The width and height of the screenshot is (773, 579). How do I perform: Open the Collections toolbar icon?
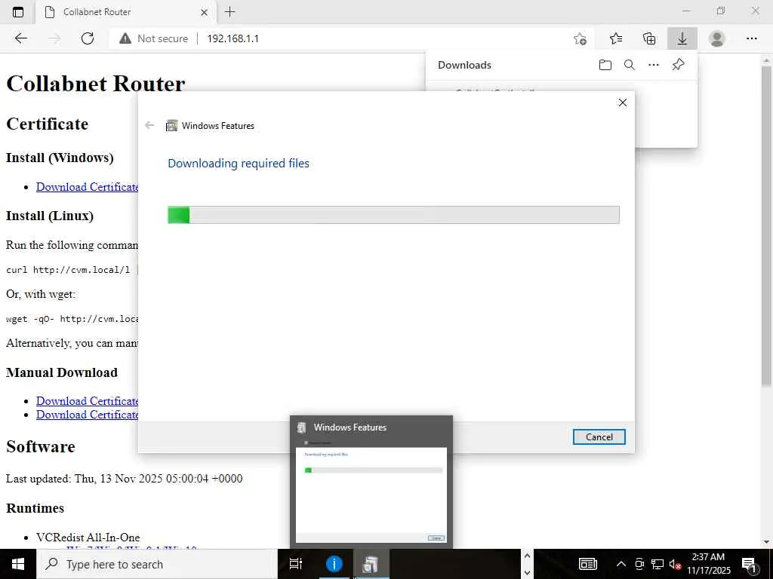(650, 38)
